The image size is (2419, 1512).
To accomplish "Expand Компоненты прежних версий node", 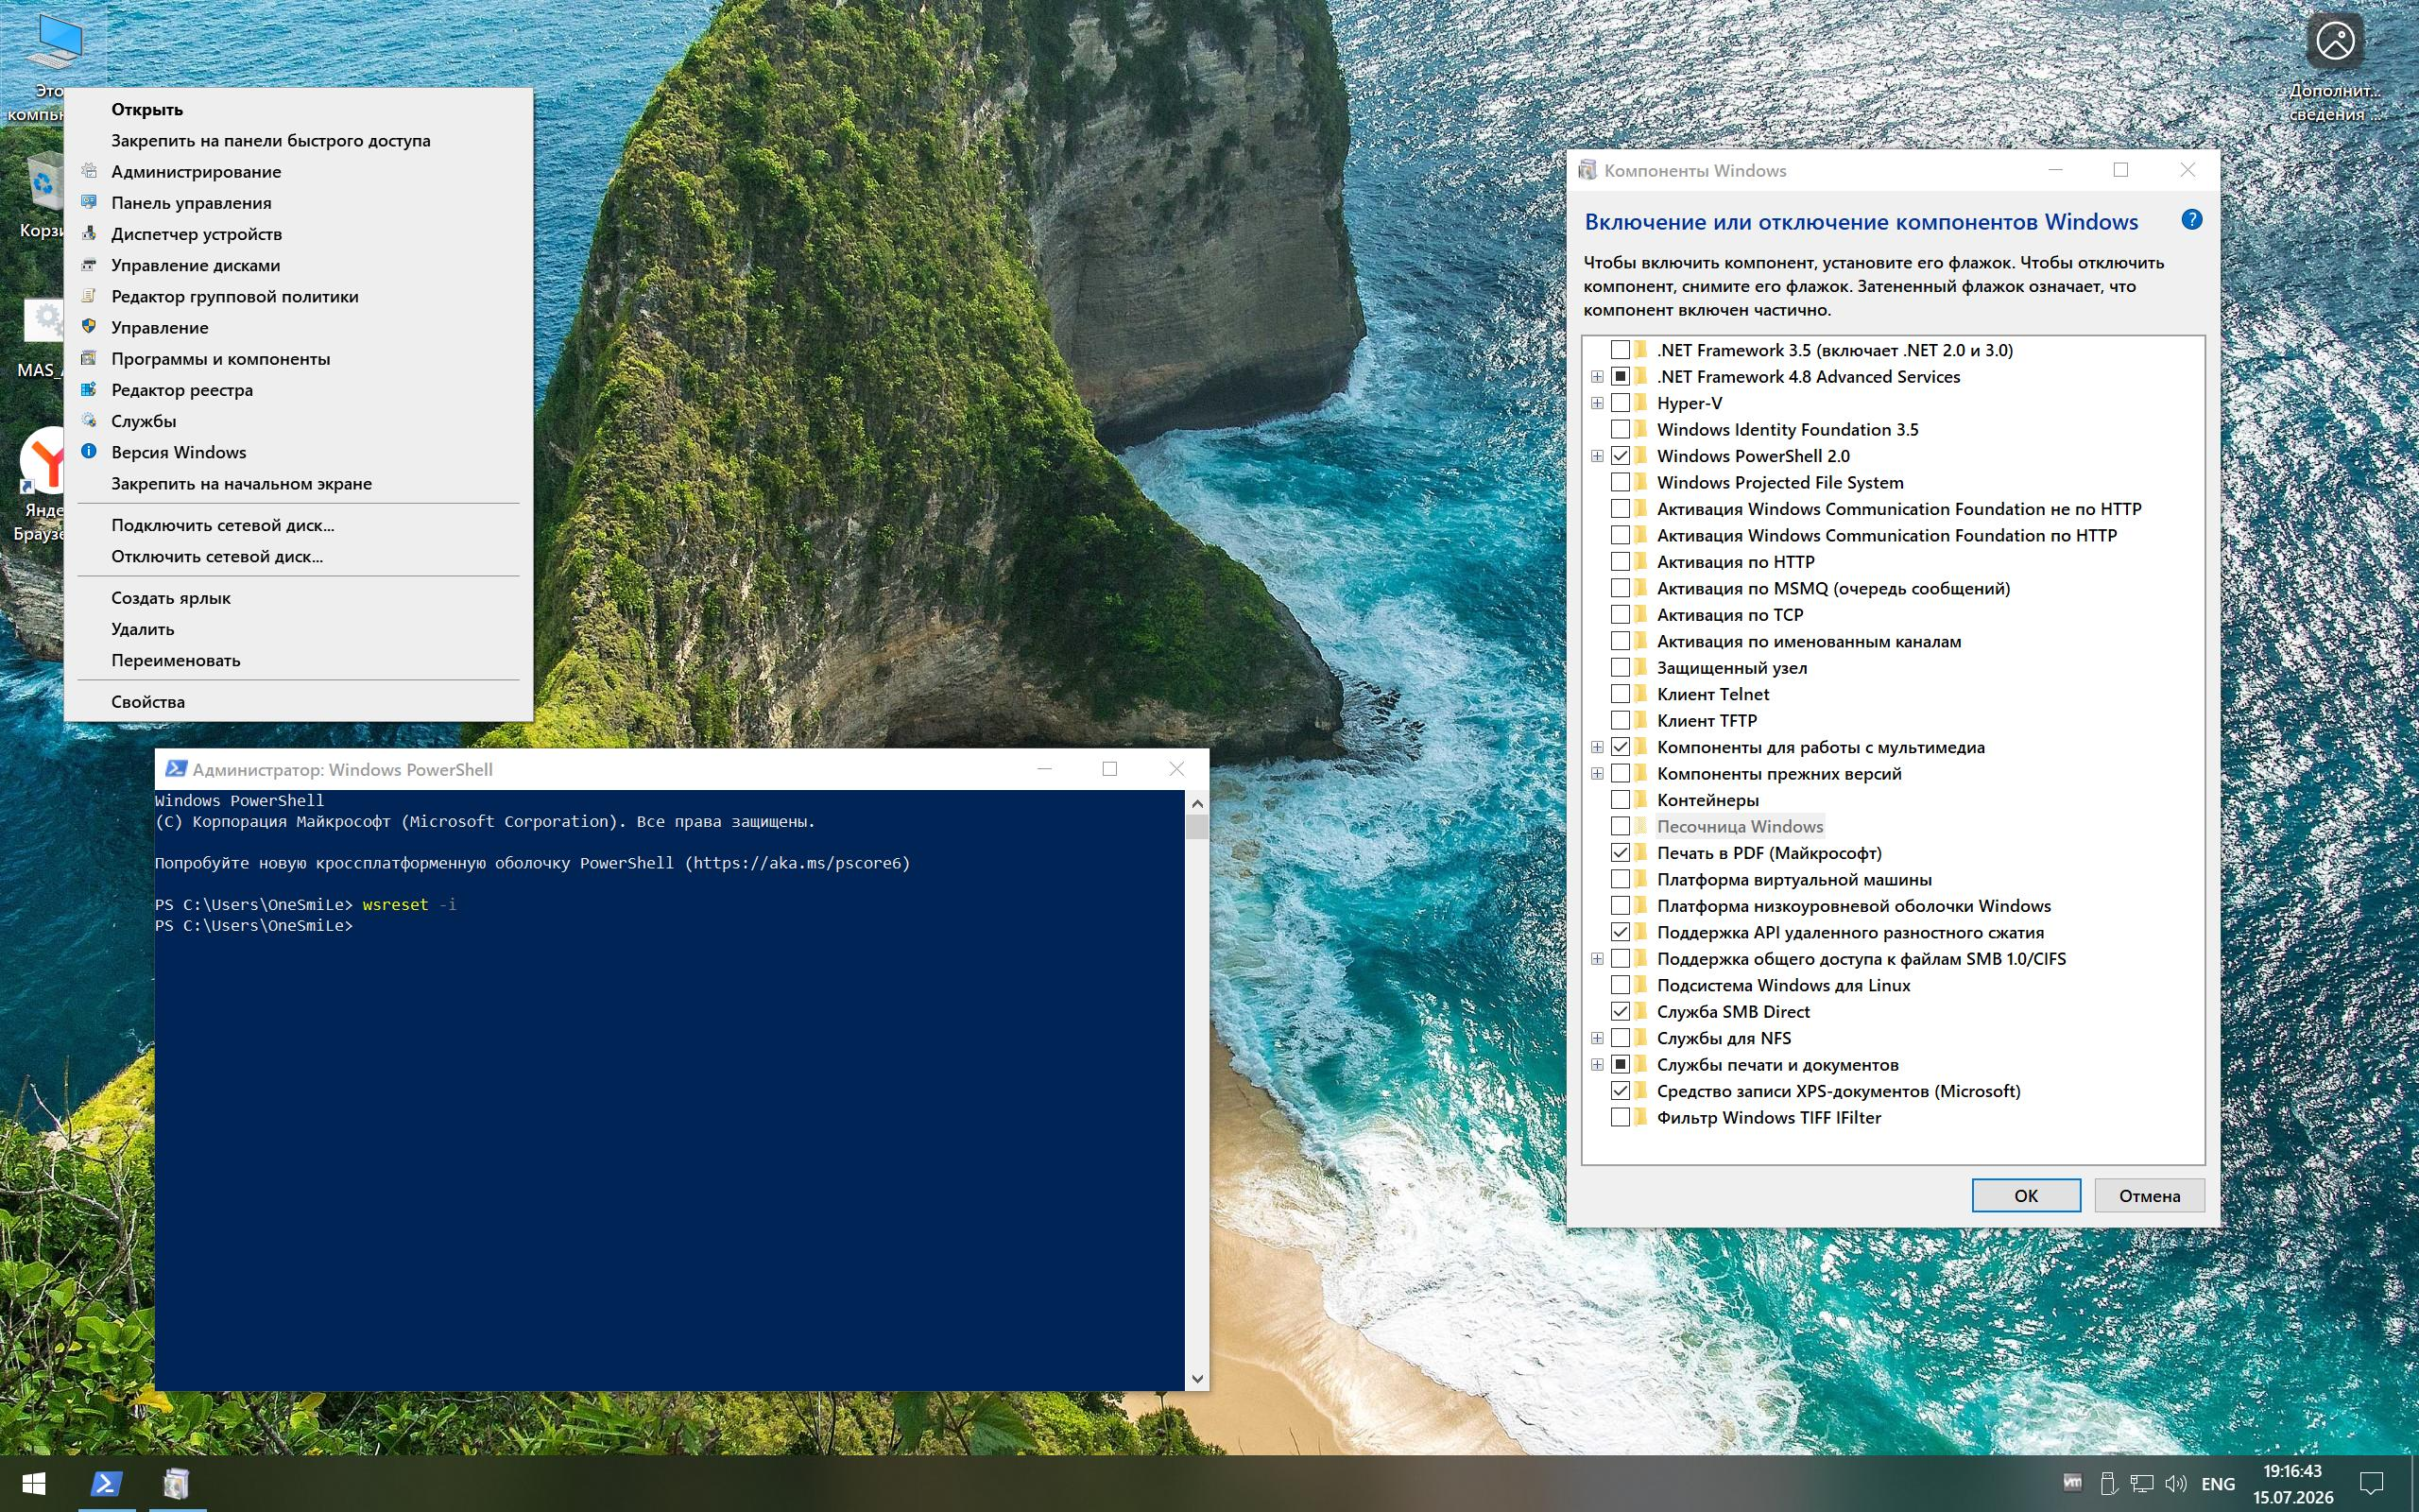I will point(1597,774).
